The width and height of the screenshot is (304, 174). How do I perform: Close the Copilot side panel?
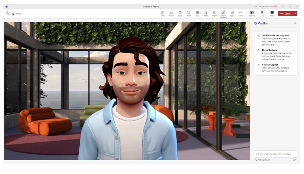click(295, 23)
